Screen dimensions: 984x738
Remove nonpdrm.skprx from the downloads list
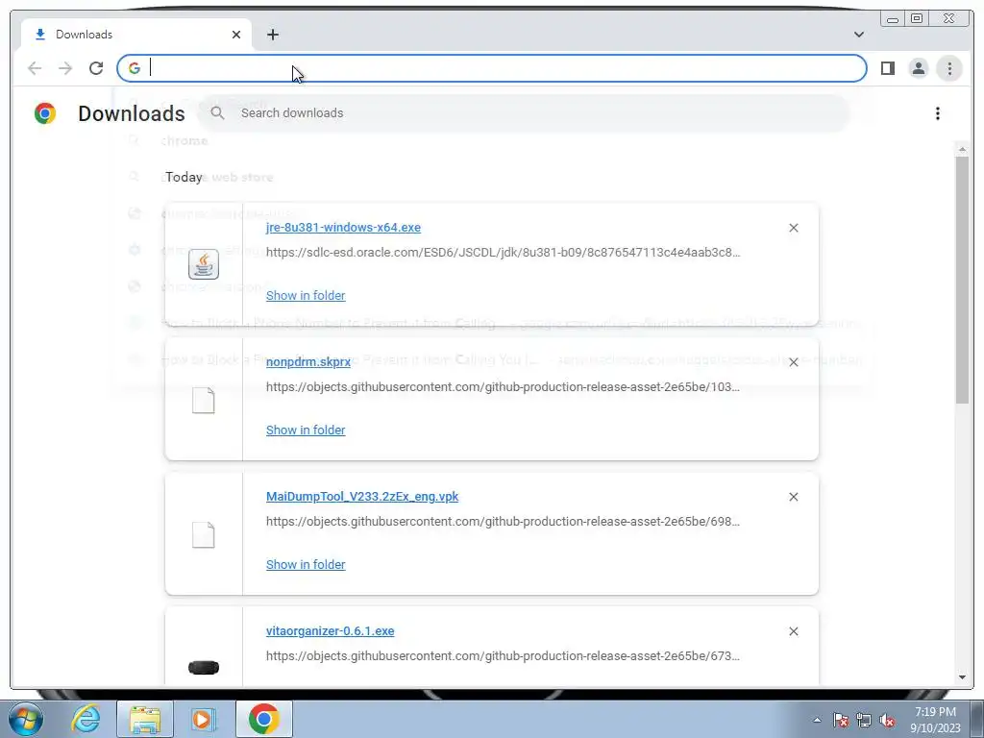coord(793,362)
